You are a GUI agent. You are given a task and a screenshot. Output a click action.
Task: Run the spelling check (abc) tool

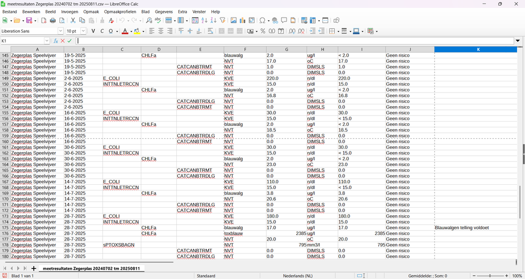click(x=158, y=20)
